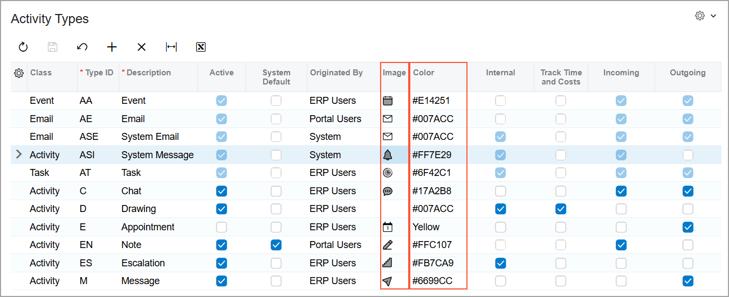Click the Color column header
Screen dimensions: 729x297
click(x=424, y=73)
